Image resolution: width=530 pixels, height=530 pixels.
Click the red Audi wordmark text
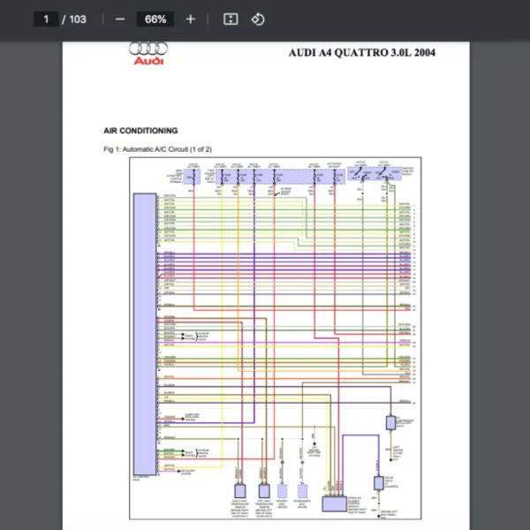tap(148, 61)
